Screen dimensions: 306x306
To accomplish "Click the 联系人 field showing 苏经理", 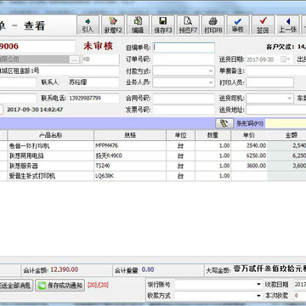I will tap(93, 82).
